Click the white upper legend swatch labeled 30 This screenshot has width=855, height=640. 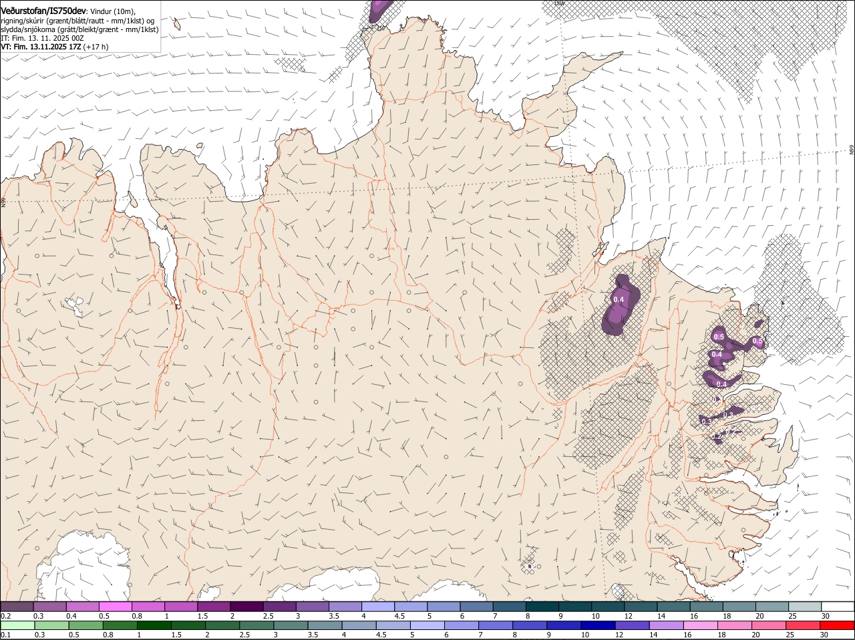coord(838,606)
